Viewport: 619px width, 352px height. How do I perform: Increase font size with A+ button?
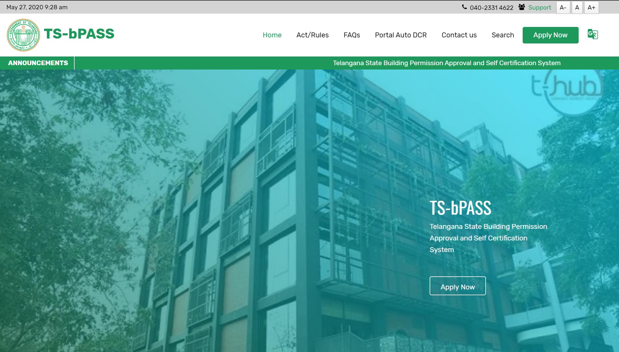click(x=591, y=8)
